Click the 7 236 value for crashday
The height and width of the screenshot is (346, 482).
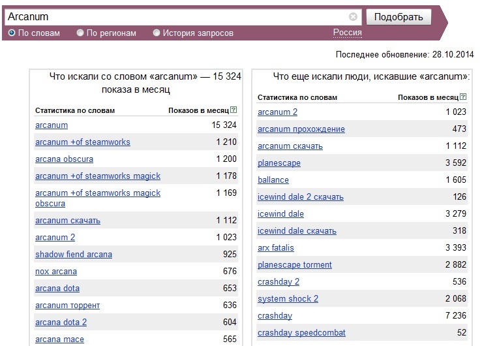coord(456,315)
